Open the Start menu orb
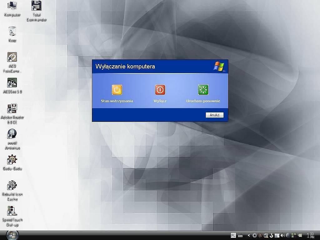Screen dimensions: 320x240 [12, 235]
